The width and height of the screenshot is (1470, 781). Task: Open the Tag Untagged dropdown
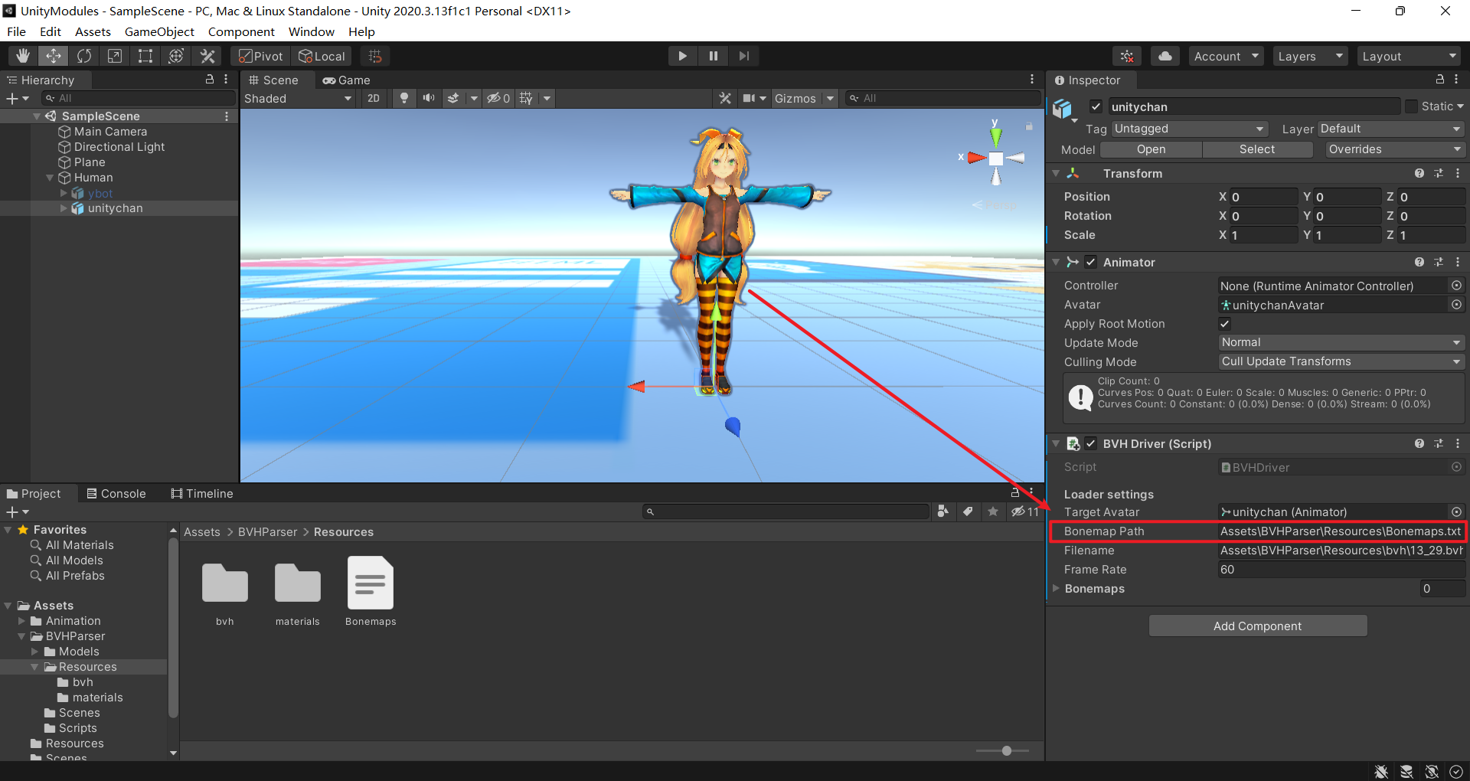pyautogui.click(x=1189, y=129)
